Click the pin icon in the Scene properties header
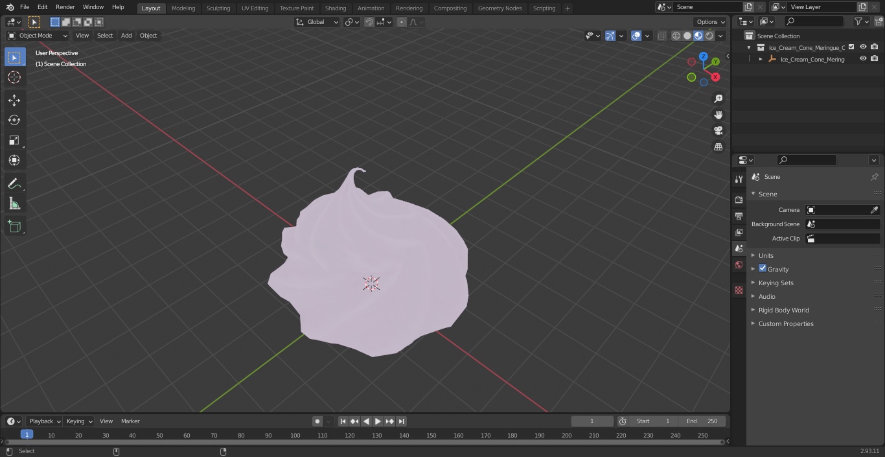 (874, 177)
